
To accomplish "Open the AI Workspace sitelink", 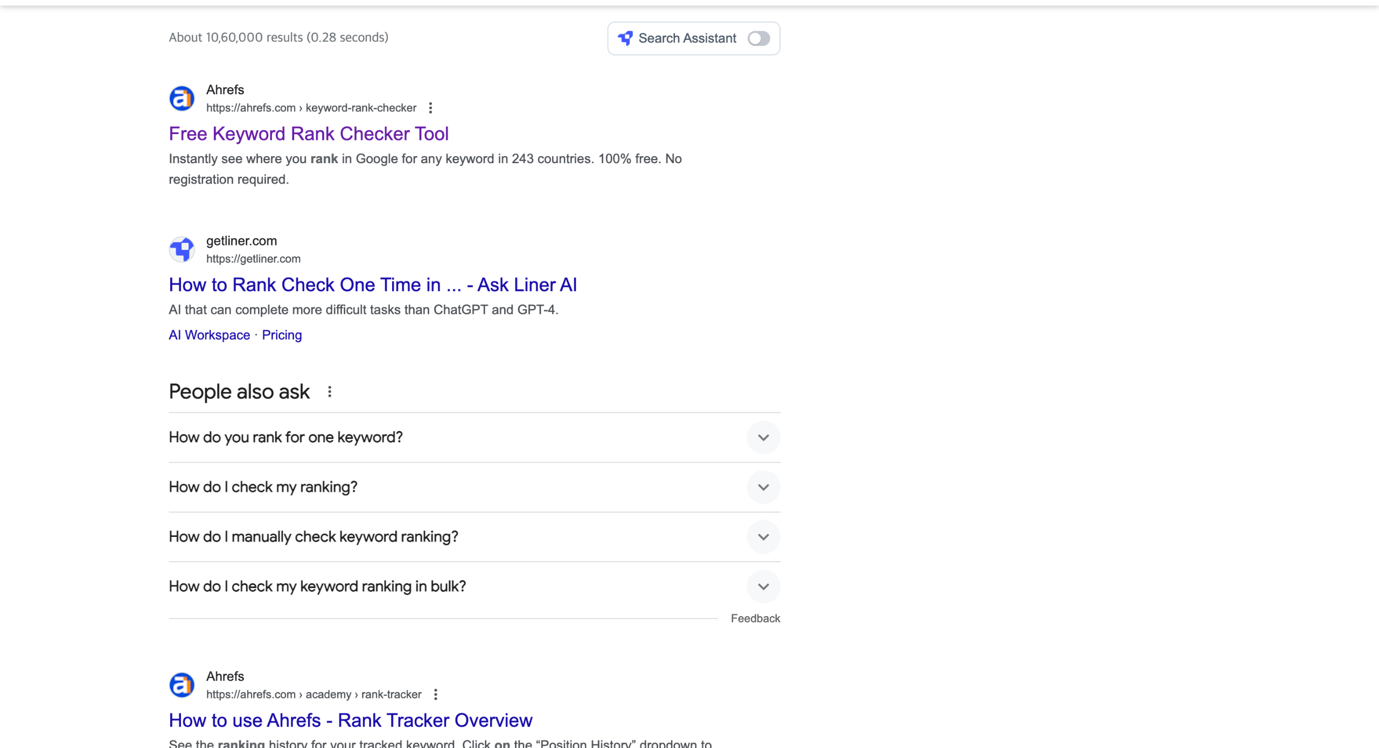I will point(210,335).
